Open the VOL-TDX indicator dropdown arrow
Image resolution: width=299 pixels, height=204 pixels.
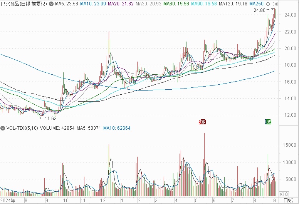3,128
